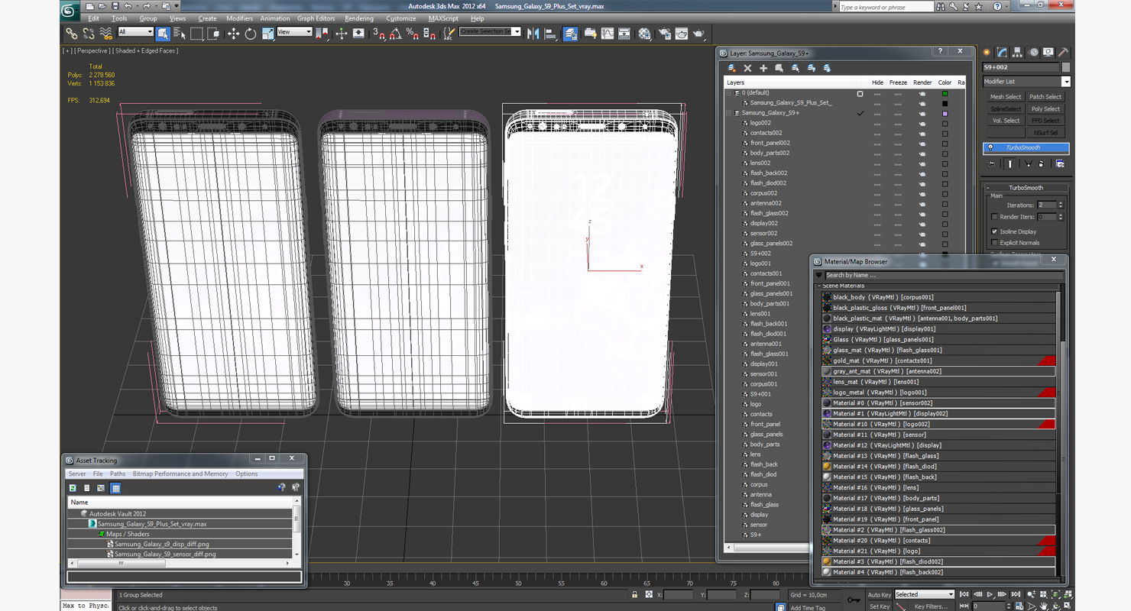Open the Graph Editors menu

point(316,18)
